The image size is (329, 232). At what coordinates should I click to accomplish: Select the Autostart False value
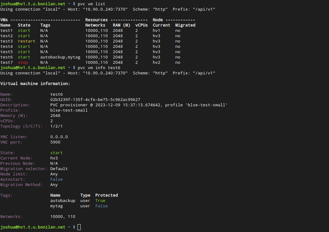point(57,179)
